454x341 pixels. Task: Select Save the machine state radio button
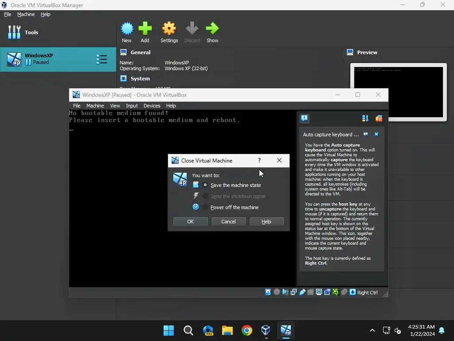coord(205,185)
